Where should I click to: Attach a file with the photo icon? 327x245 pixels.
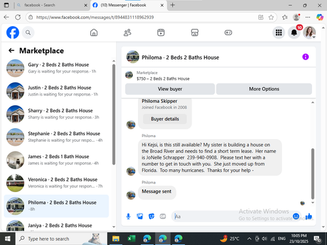(x=140, y=216)
